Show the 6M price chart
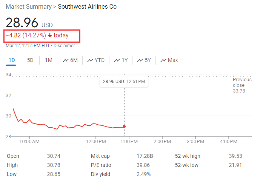The image size is (257, 182). pyautogui.click(x=70, y=60)
